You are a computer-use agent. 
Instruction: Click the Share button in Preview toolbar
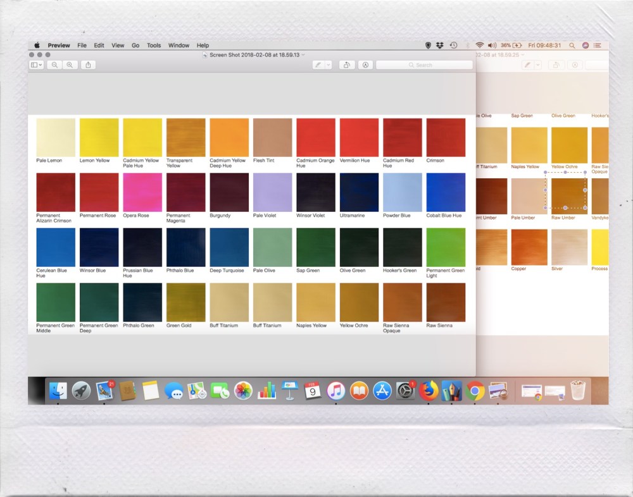(x=89, y=65)
